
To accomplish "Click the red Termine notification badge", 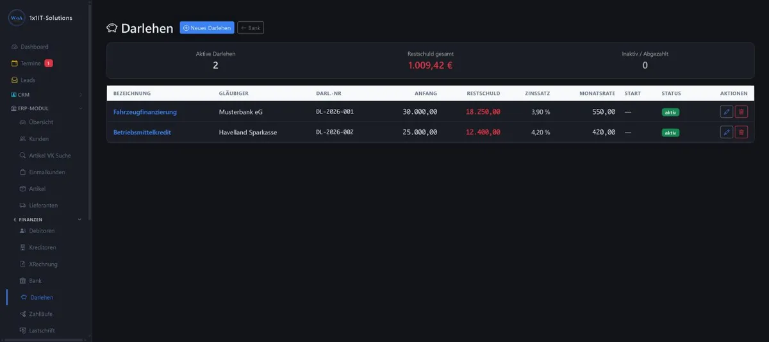I will point(49,63).
